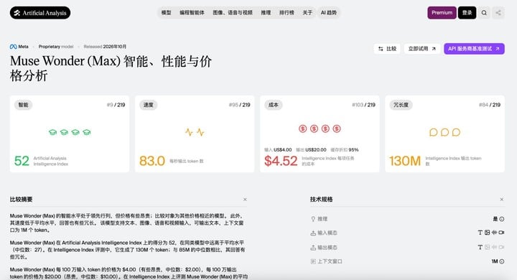Open API 服务商基准测试 button
Viewport: 517px width, 280px height.
tap(474, 49)
